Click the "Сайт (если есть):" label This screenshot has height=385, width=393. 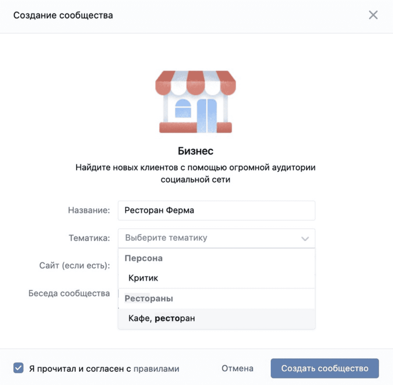[x=74, y=265]
